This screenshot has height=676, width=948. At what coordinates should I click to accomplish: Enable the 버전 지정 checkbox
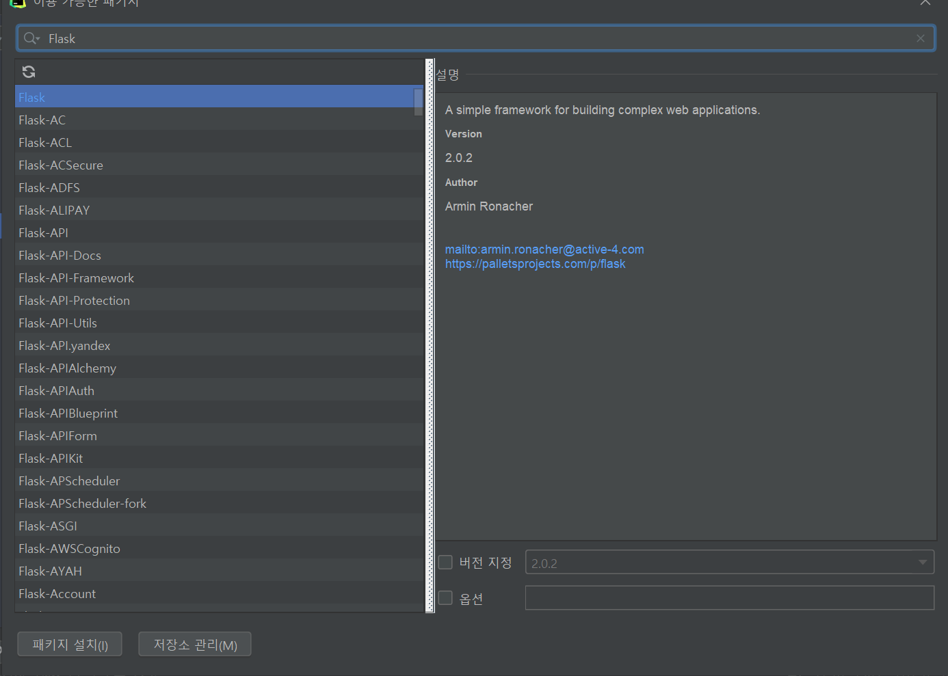445,562
